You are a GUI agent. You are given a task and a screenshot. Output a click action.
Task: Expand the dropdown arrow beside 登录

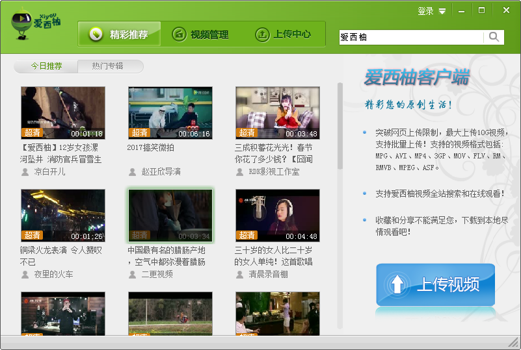[442, 12]
